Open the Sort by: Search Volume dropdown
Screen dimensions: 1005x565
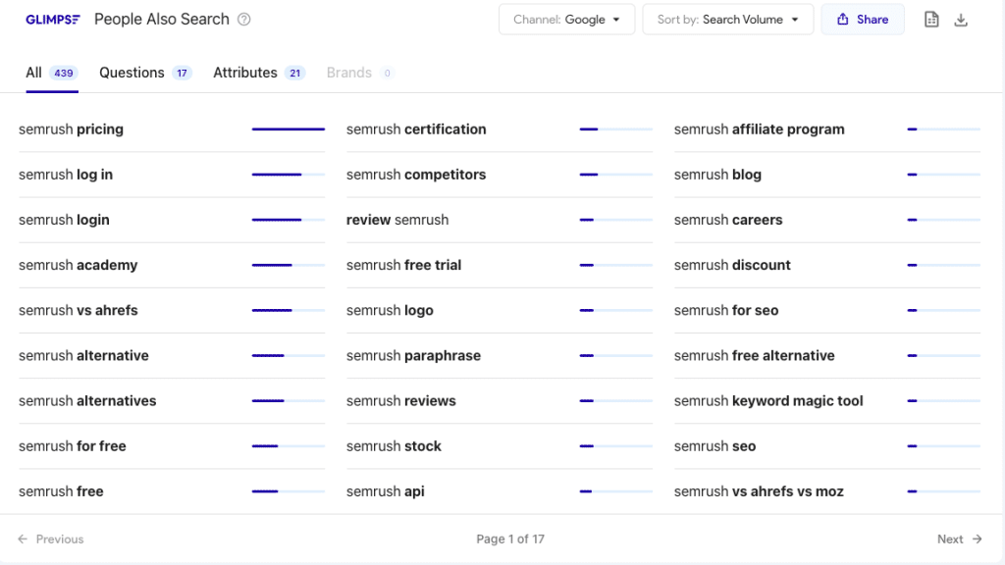[x=727, y=19]
